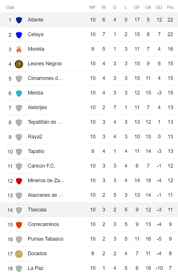Open the Cimarrones club link
This screenshot has width=178, height=277.
click(x=45, y=78)
